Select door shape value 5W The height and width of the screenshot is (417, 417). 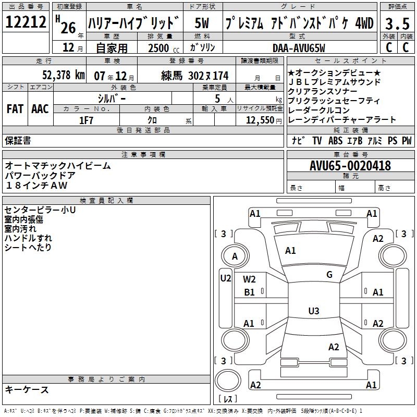[x=202, y=23]
